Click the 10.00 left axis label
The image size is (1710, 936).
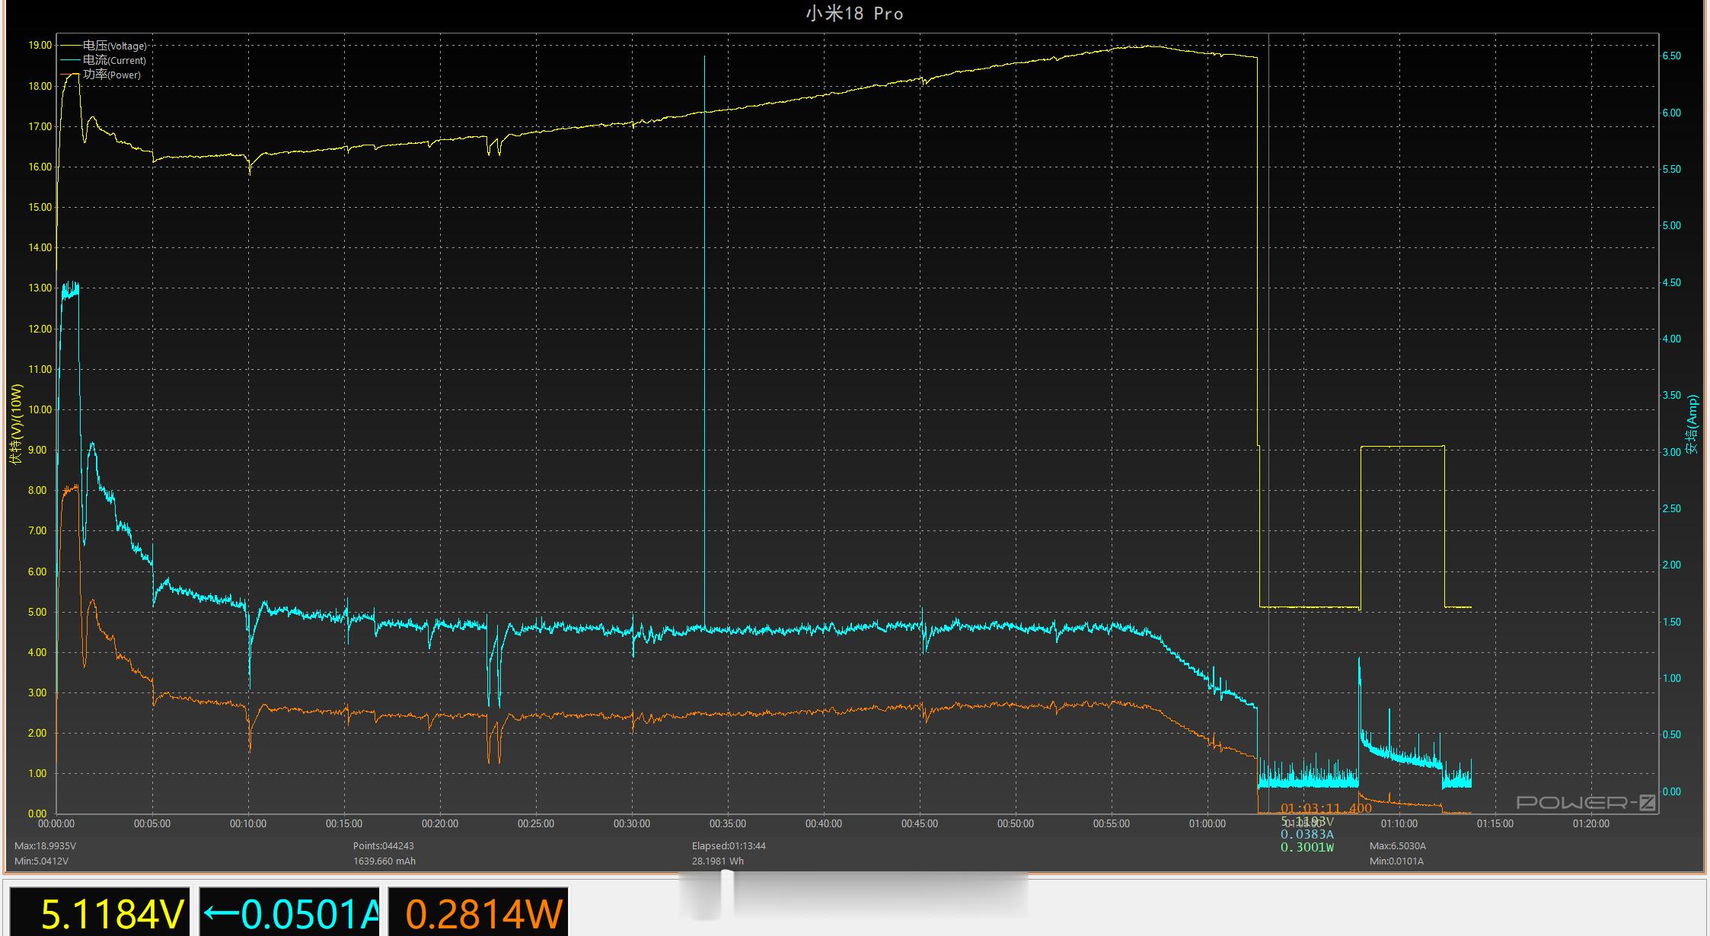(x=40, y=409)
